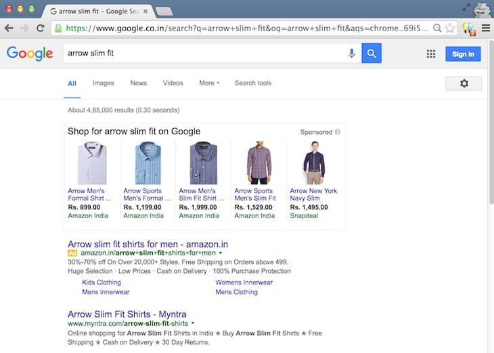Click www.myntra.com/arrow-slim-fit-shirts URL text
The height and width of the screenshot is (353, 494).
(128, 323)
